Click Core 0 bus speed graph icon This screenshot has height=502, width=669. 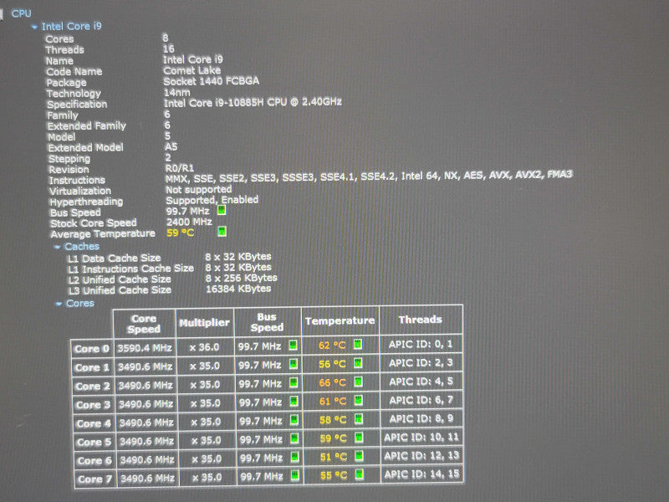(294, 345)
